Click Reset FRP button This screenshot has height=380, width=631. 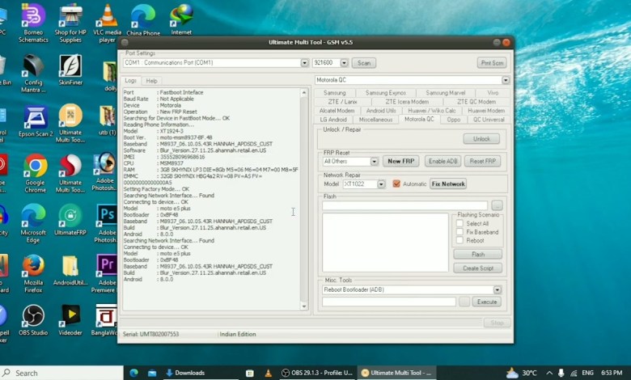(482, 161)
